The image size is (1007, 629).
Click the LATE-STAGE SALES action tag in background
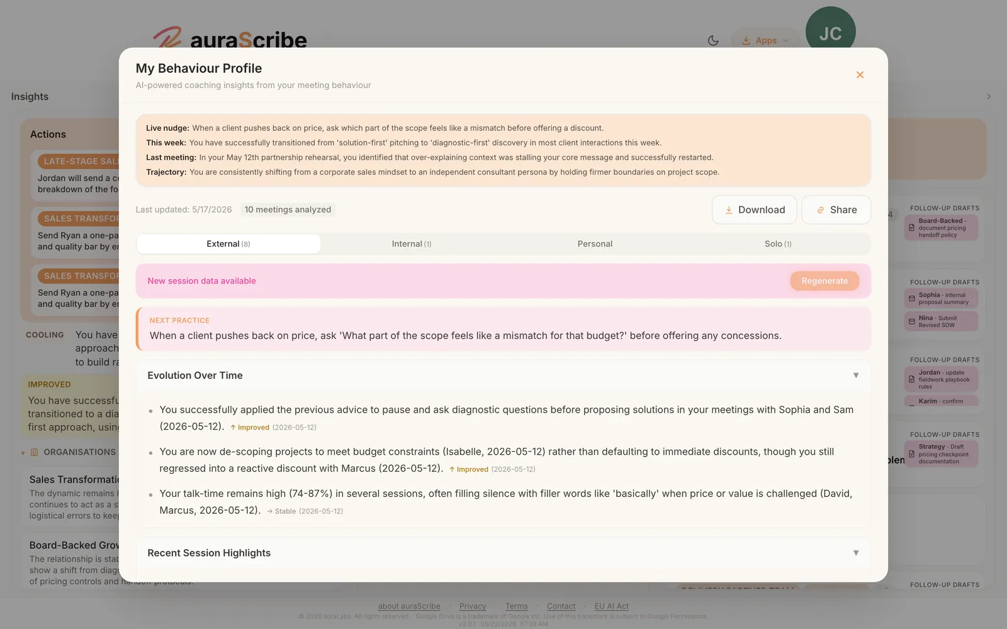[78, 161]
